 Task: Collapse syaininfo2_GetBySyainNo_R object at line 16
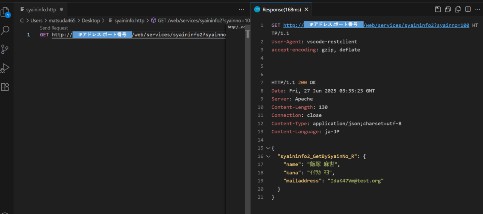(x=268, y=156)
